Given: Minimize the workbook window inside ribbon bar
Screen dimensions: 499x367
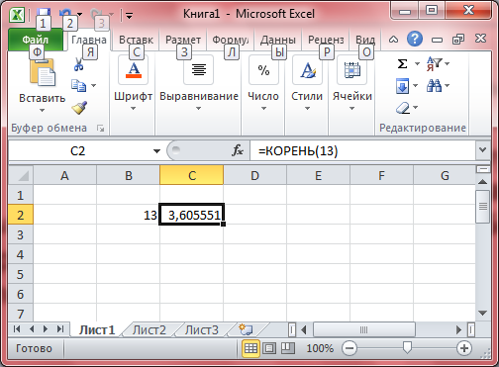Looking at the screenshot, I should point(437,40).
